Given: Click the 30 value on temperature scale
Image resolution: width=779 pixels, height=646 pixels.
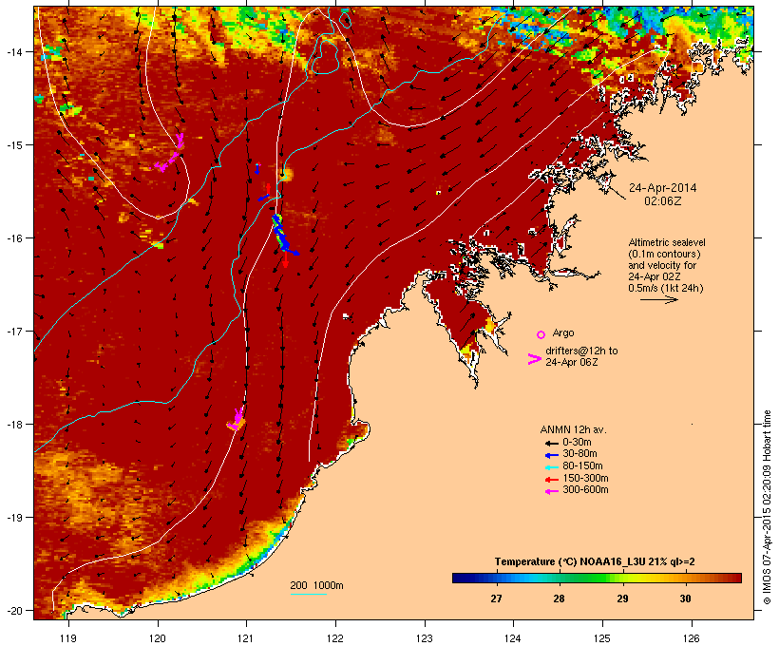Looking at the screenshot, I should coord(686,598).
